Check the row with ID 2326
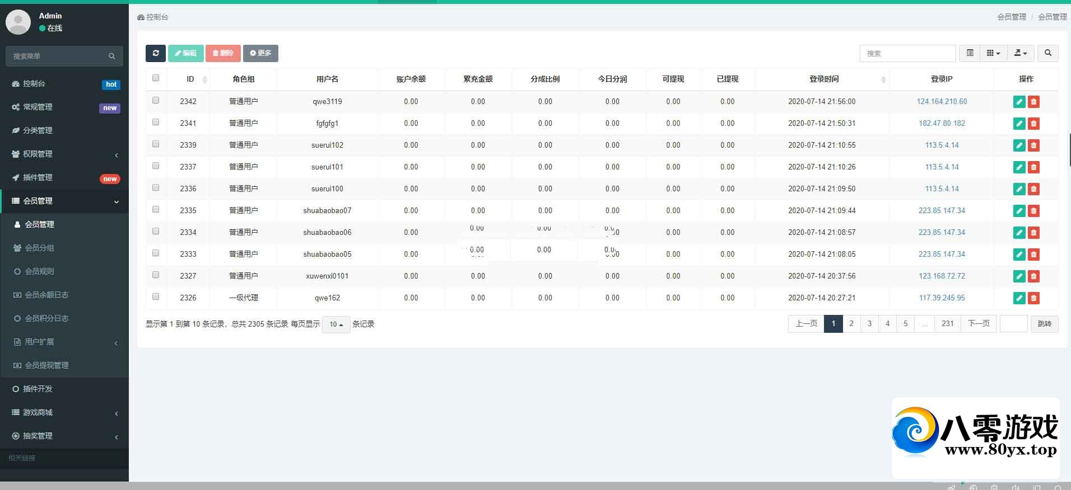Screen dimensions: 1071x490 point(156,297)
